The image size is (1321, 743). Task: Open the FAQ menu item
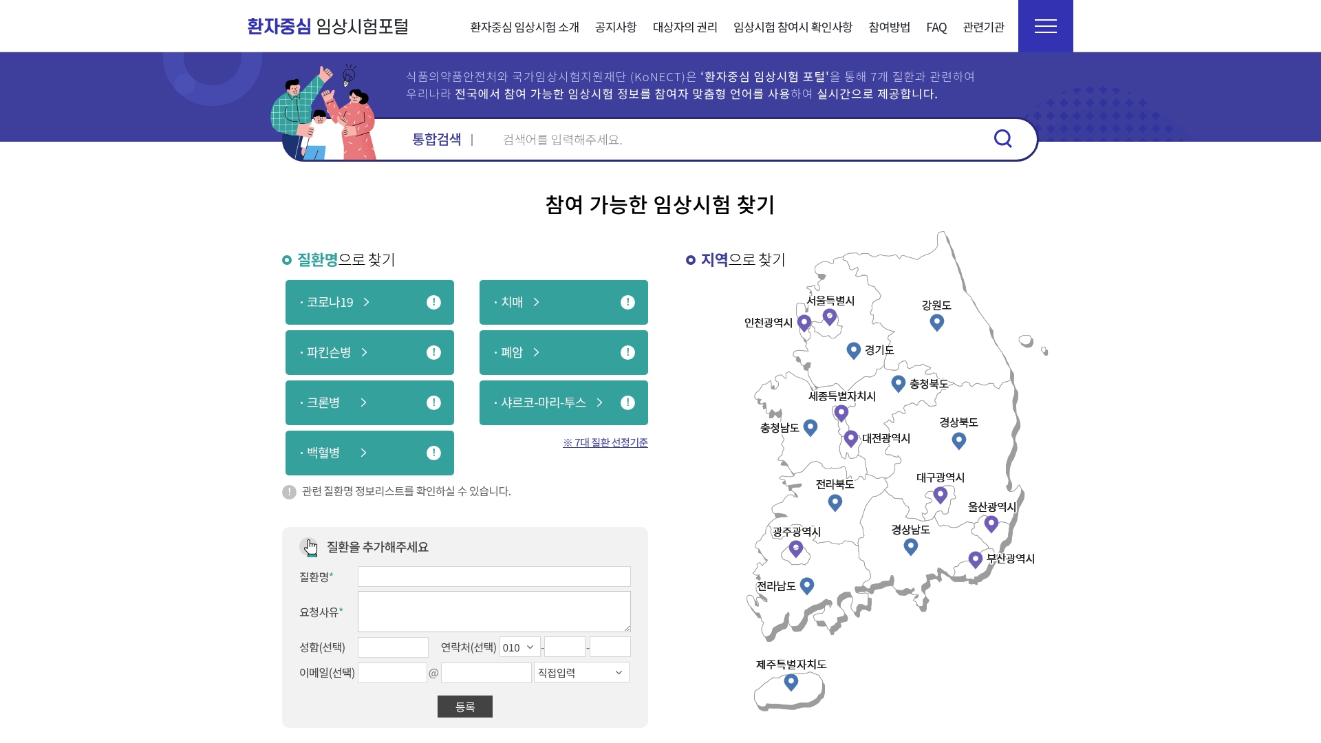coord(936,28)
